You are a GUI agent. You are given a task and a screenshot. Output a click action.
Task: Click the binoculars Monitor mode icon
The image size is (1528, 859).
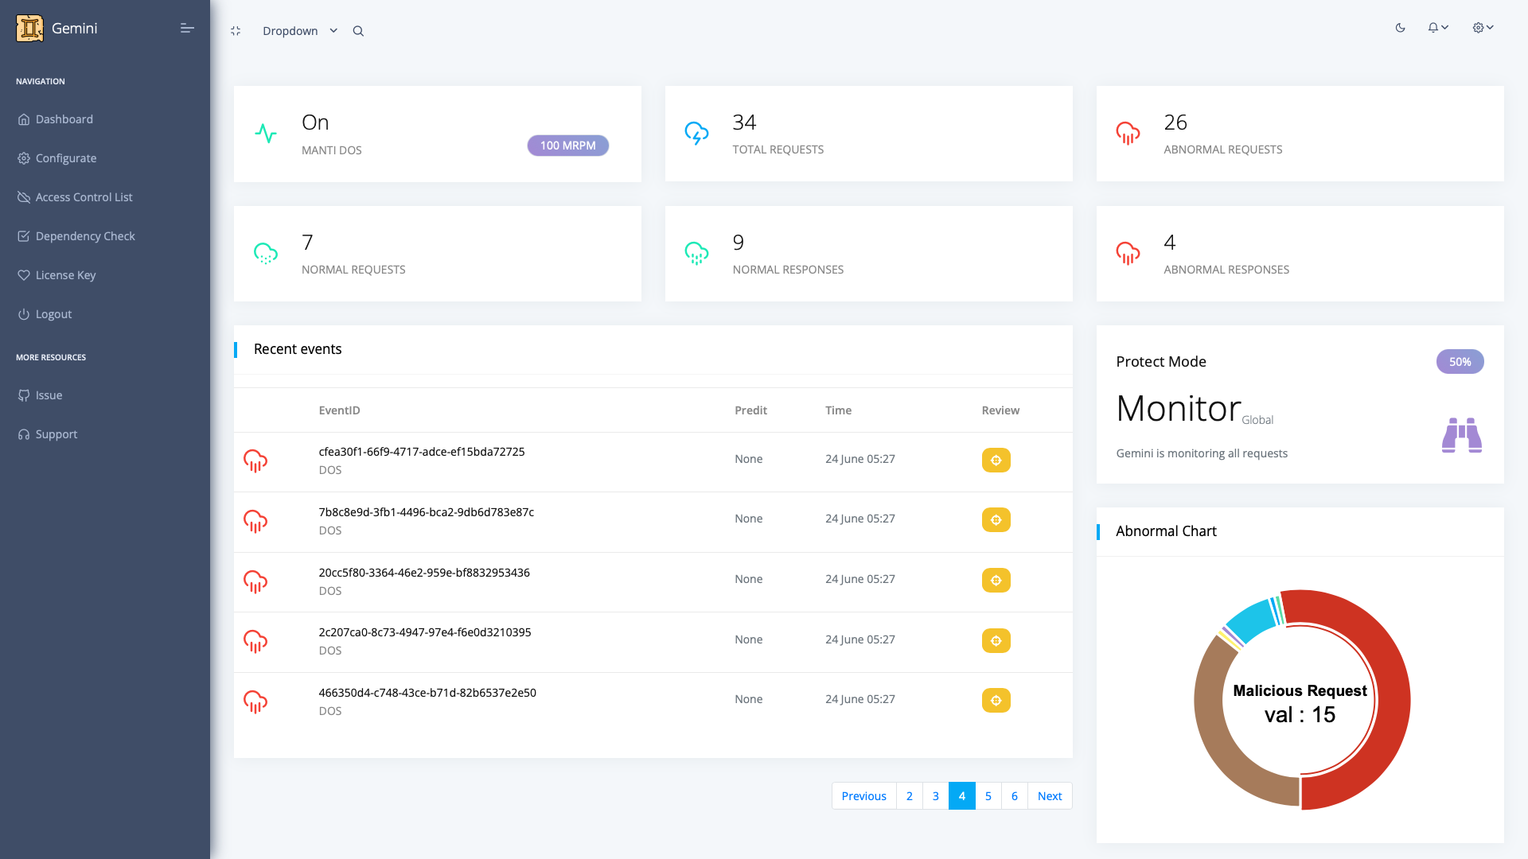coord(1461,435)
